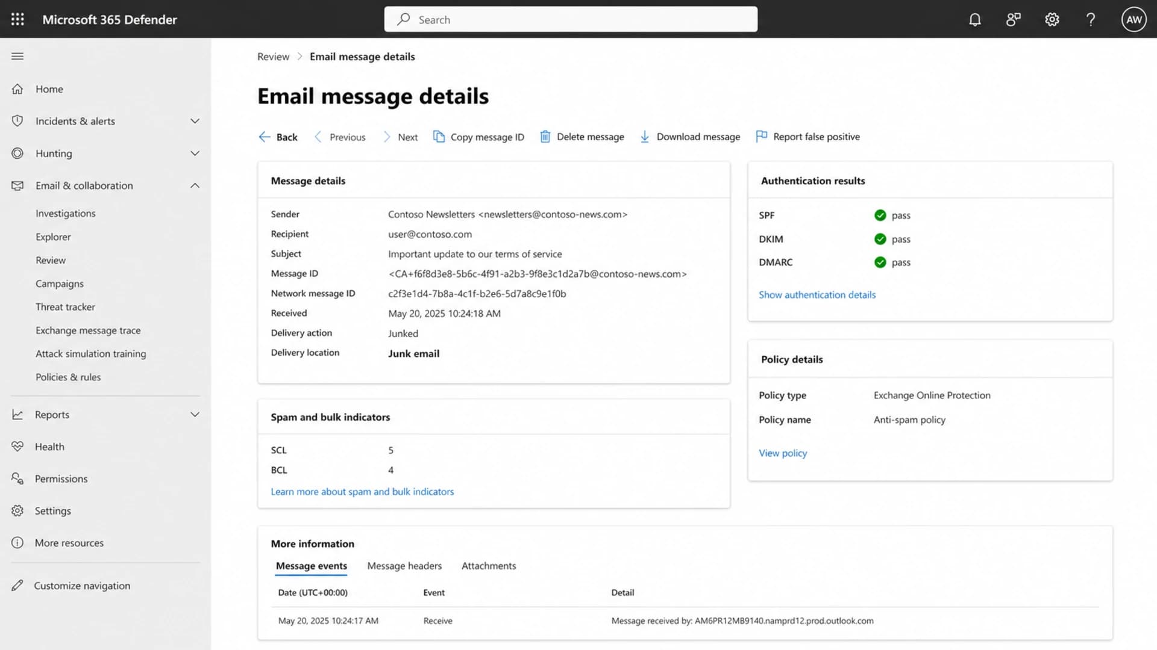Image resolution: width=1157 pixels, height=650 pixels.
Task: Click the Incidents & alerts shield icon
Action: click(17, 121)
